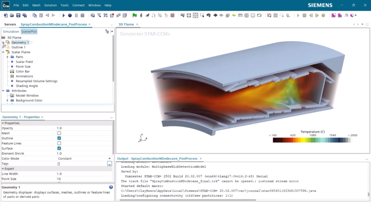Click the Save All simulations icon

[25, 15]
